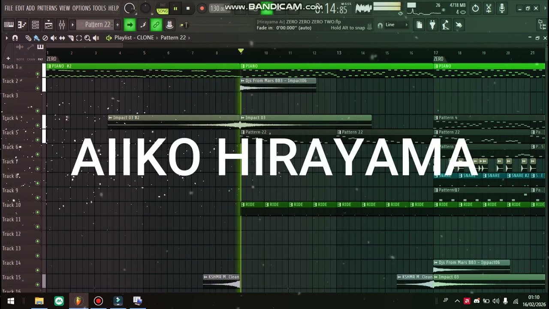Click the microphone one-click recording icon
The height and width of the screenshot is (309, 549).
(502, 8)
